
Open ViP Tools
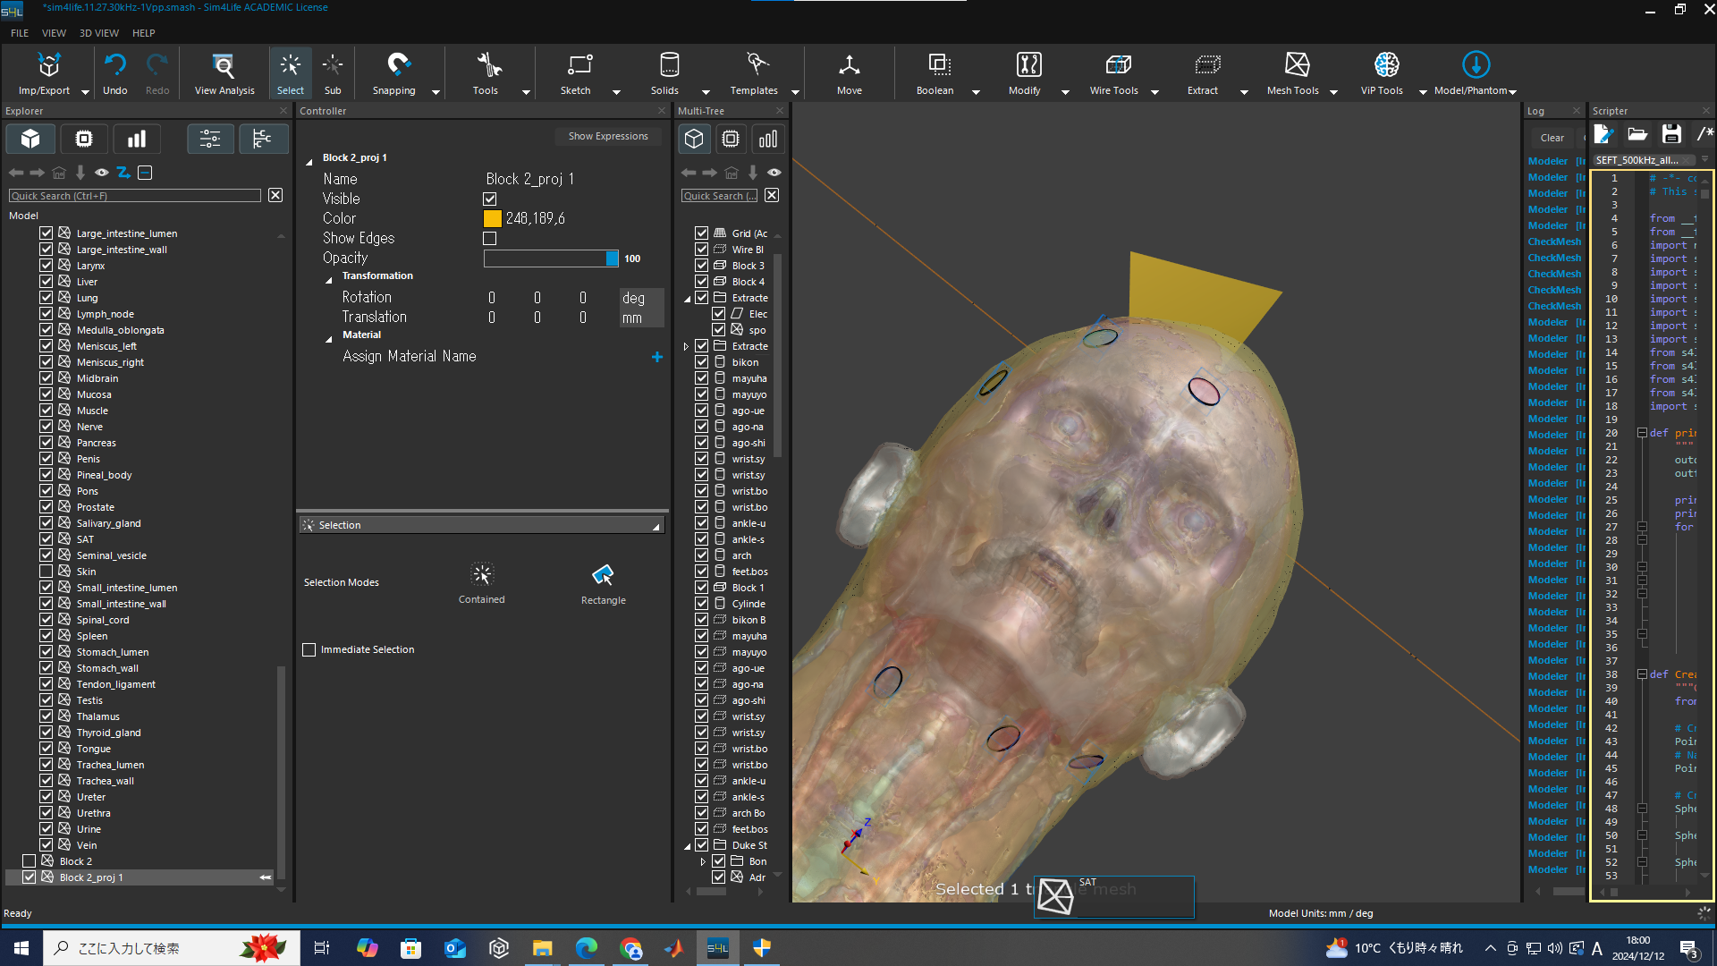(1383, 73)
